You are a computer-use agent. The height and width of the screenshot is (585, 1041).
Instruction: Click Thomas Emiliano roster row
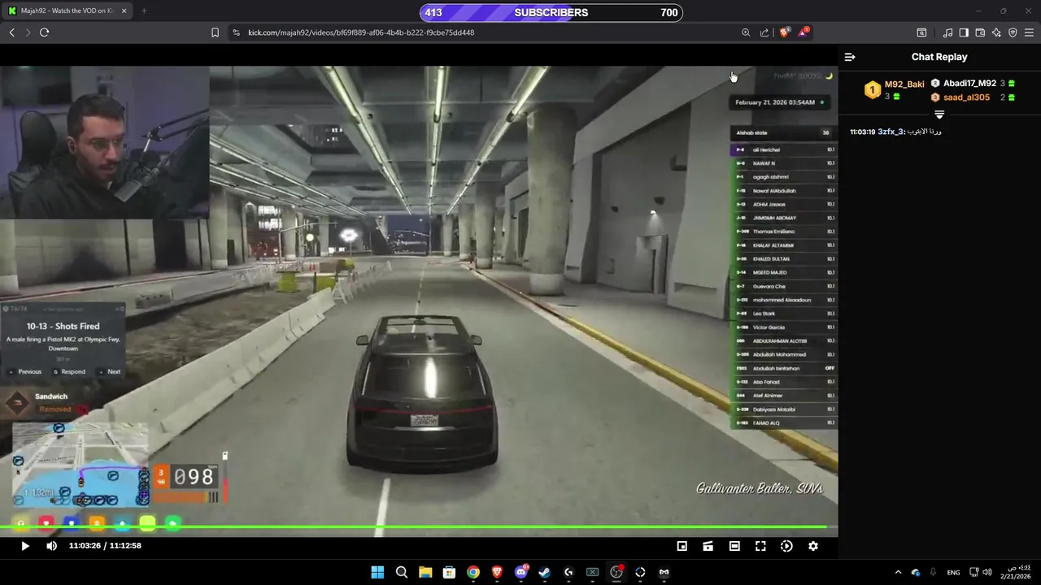(784, 232)
